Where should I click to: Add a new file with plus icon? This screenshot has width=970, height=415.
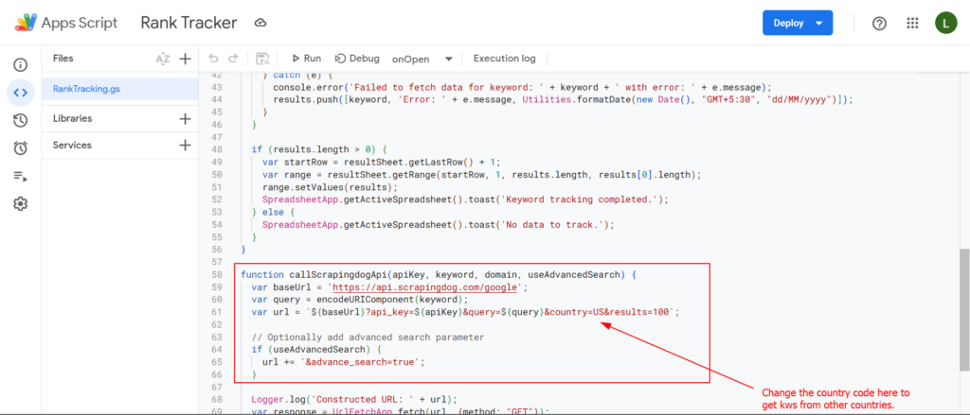click(186, 59)
